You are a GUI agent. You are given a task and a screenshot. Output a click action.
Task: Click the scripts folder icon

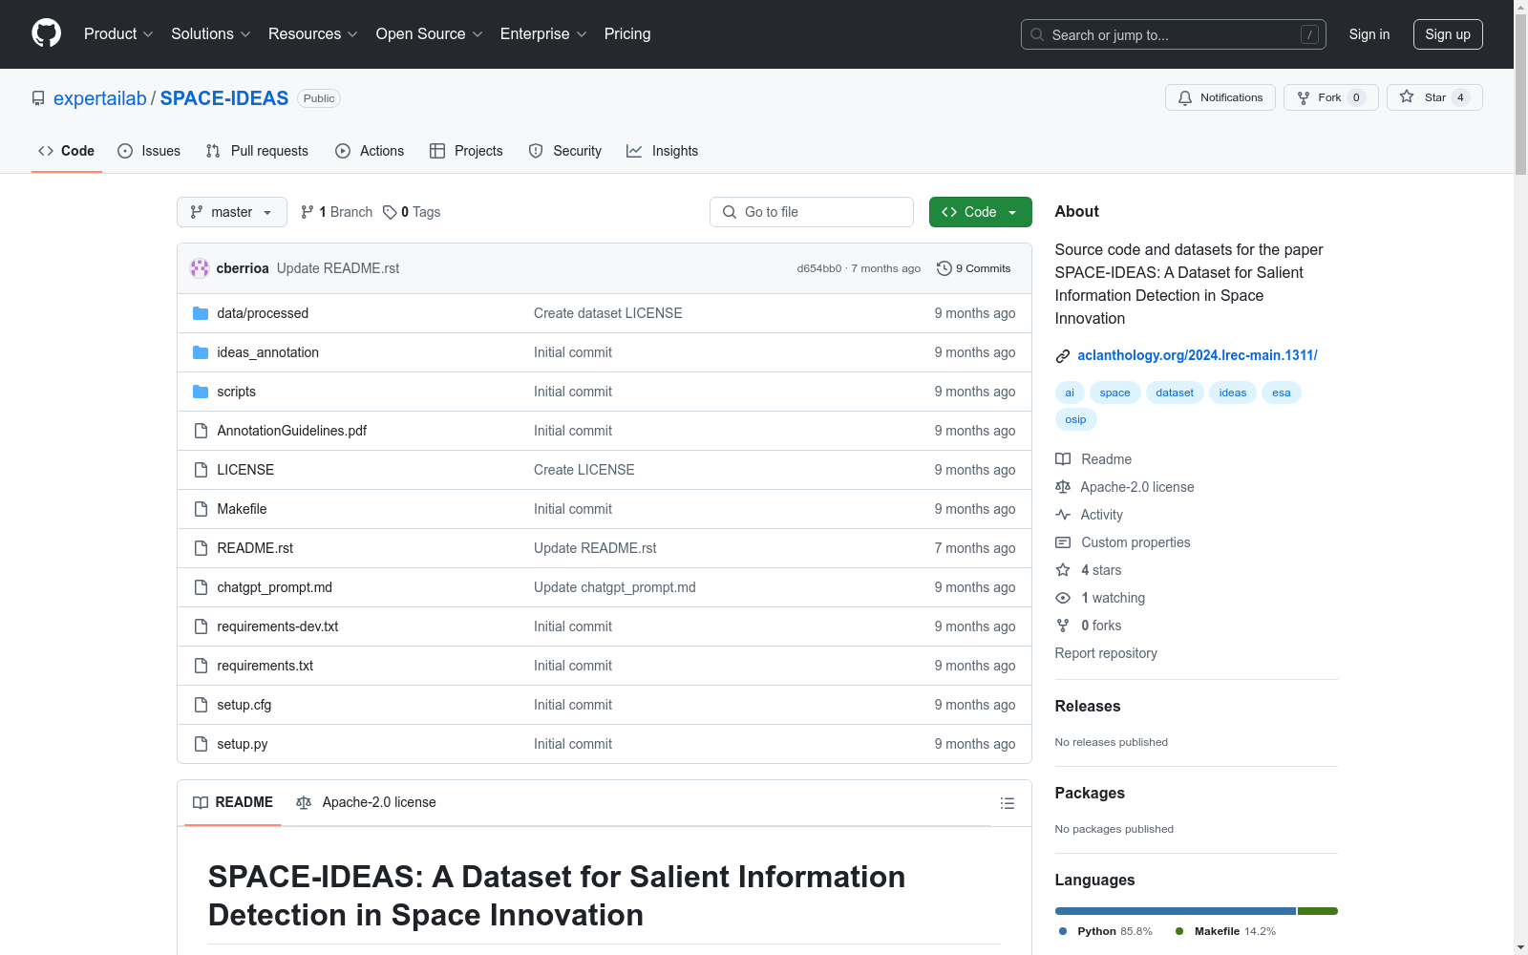201,392
